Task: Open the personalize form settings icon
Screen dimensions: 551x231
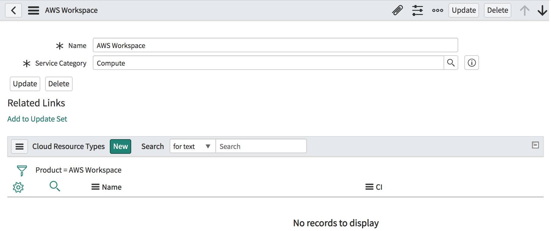Action: (417, 10)
